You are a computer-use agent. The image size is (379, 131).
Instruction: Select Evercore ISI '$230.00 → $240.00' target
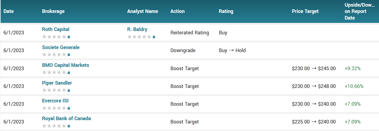coord(314,104)
